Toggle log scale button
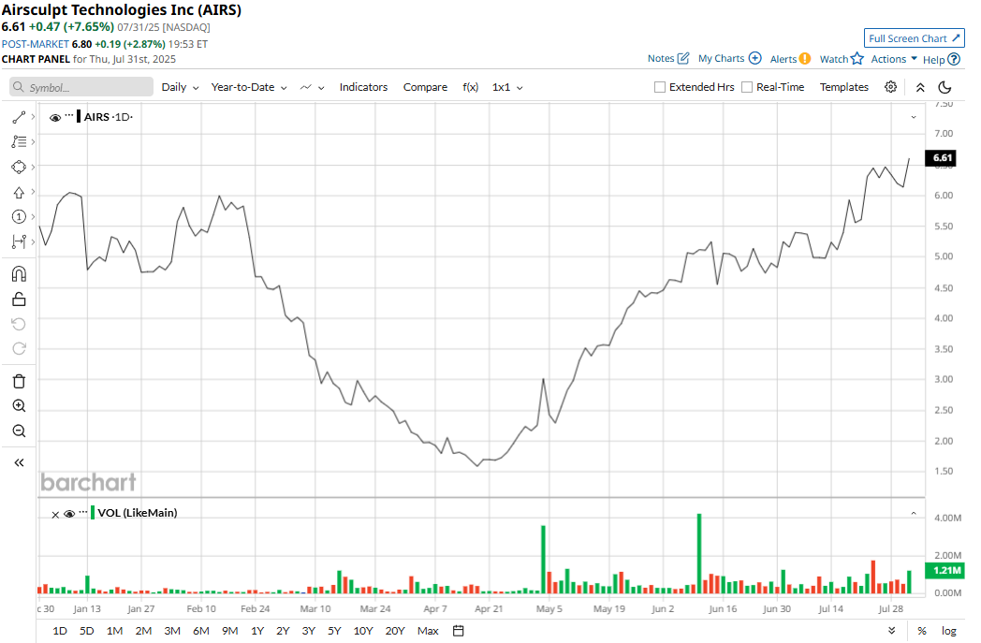981x643 pixels. click(x=948, y=631)
